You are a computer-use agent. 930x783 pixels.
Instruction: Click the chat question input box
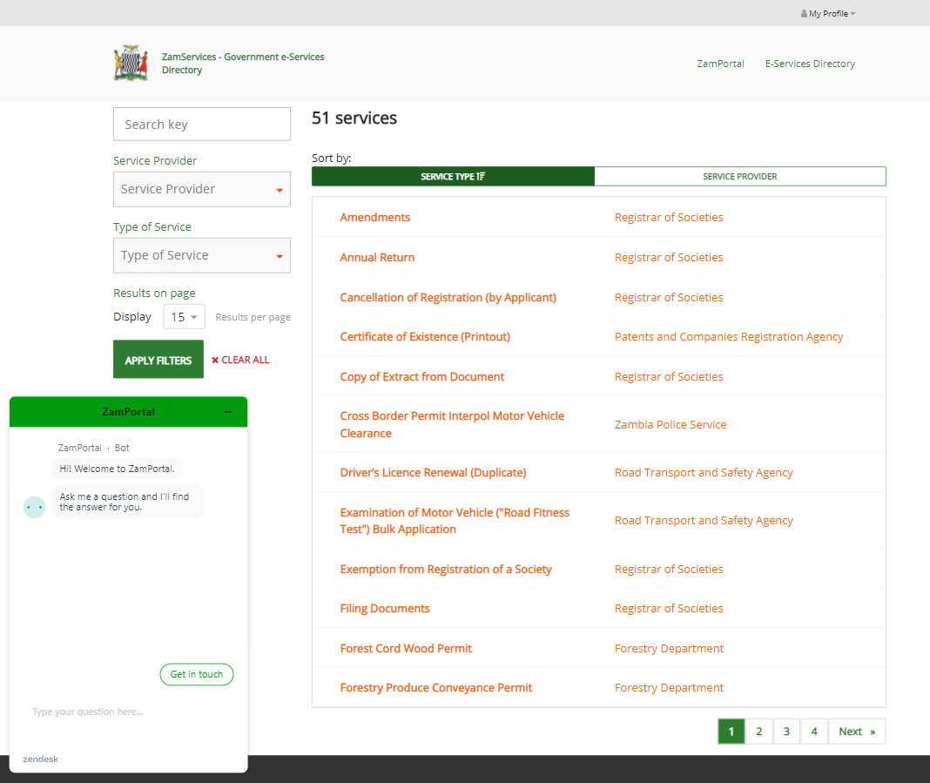(127, 712)
